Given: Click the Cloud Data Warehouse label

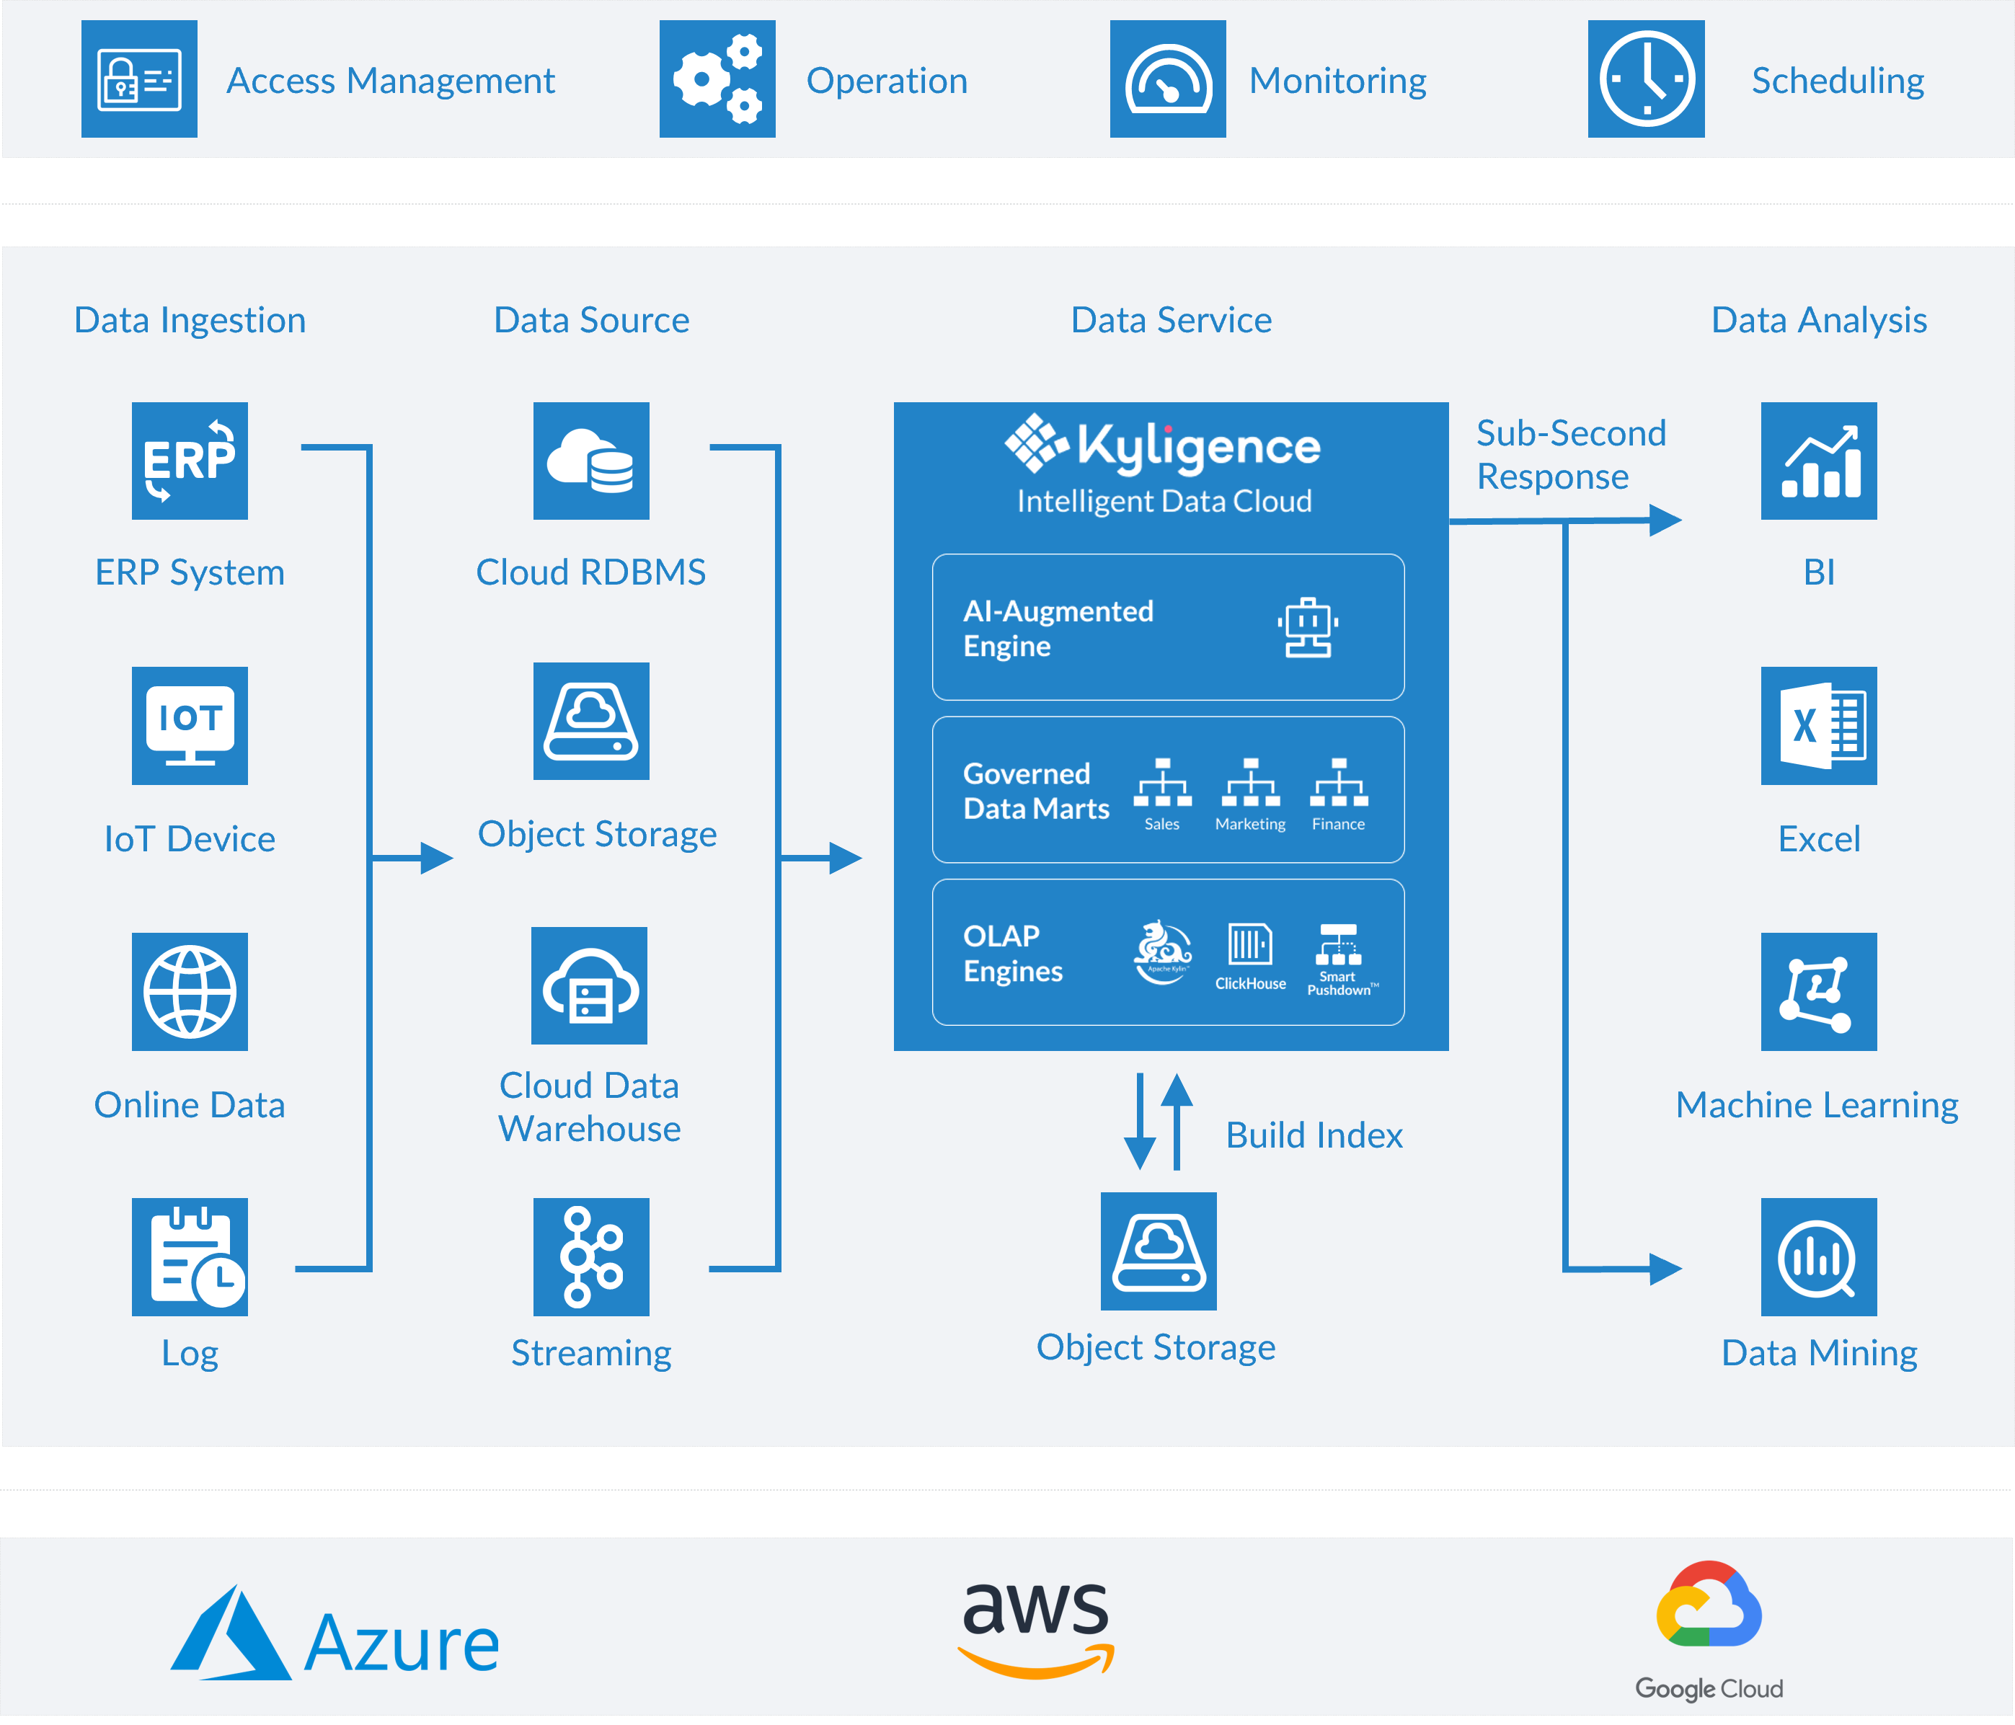Looking at the screenshot, I should click(589, 1107).
